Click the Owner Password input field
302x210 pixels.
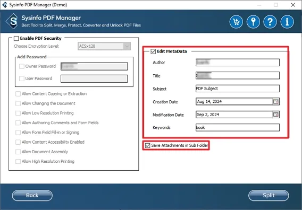94,66
